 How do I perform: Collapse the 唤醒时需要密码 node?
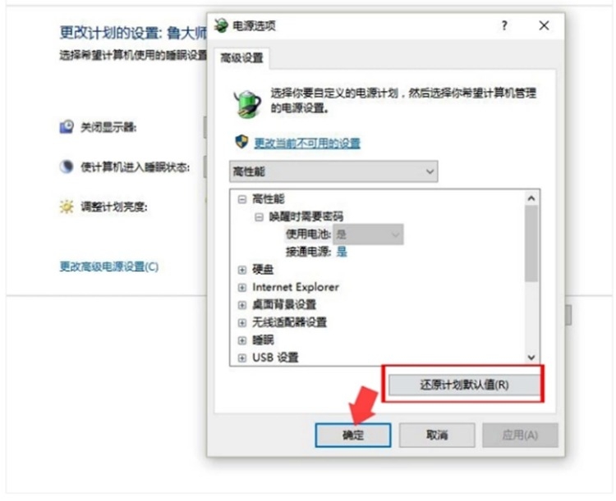(259, 217)
